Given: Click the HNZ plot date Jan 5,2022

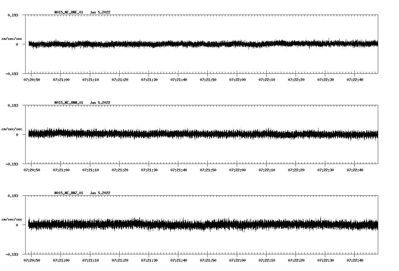Looking at the screenshot, I should tap(100, 193).
